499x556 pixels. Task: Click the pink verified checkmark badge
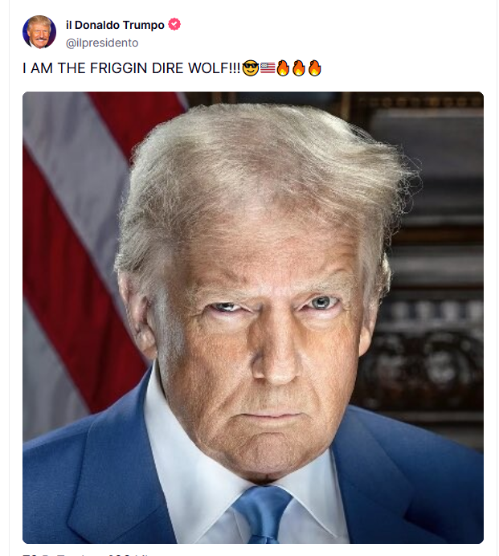174,24
